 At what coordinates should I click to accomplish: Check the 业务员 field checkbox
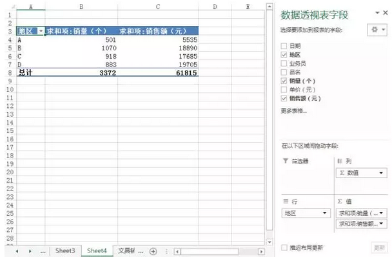point(284,64)
